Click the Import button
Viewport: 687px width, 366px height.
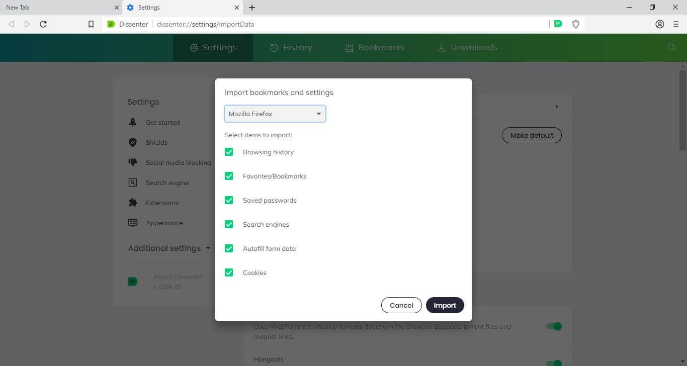445,305
